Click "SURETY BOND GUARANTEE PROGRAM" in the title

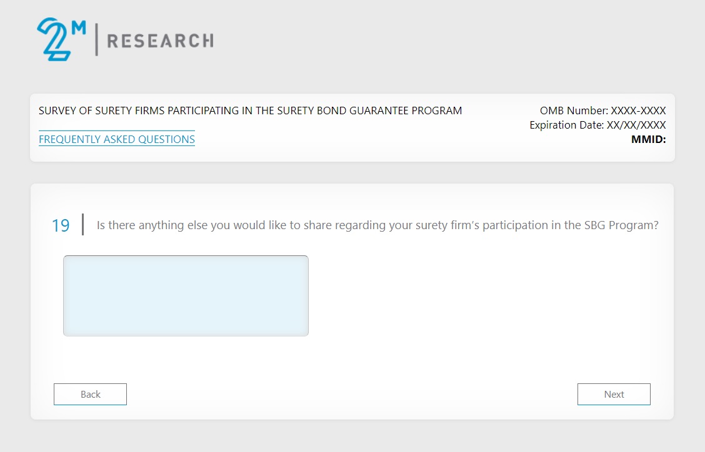[369, 111]
